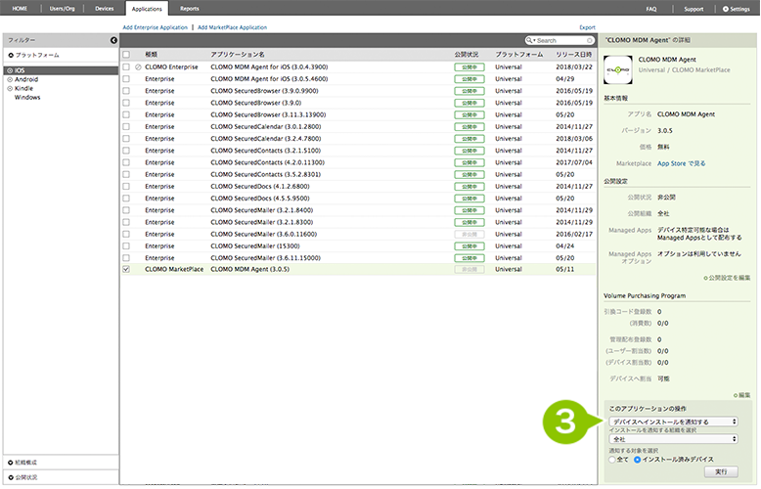
Task: Click the prohibited icon beside CLOMO Enterprise
Action: click(138, 67)
